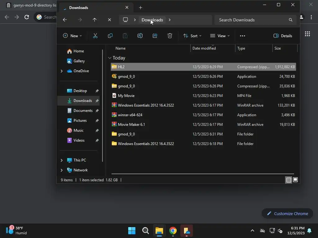Switch to large thumbnails view icon in status bar
This screenshot has height=238, width=318.
point(295,180)
